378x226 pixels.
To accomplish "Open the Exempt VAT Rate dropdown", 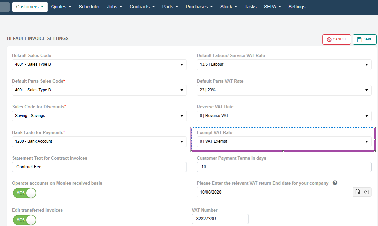I will click(284, 141).
